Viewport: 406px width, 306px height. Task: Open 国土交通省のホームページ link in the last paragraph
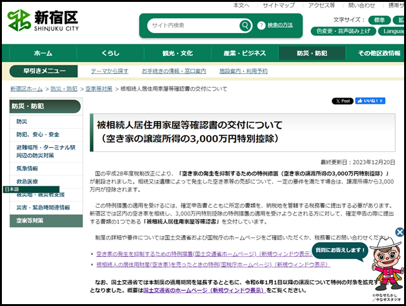[204, 291]
